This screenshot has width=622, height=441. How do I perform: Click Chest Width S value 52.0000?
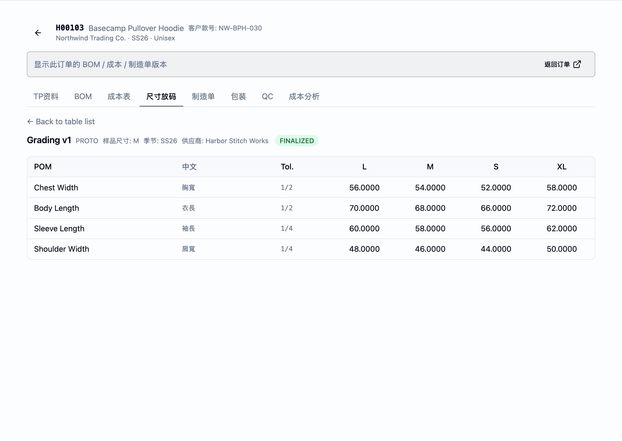coord(496,188)
